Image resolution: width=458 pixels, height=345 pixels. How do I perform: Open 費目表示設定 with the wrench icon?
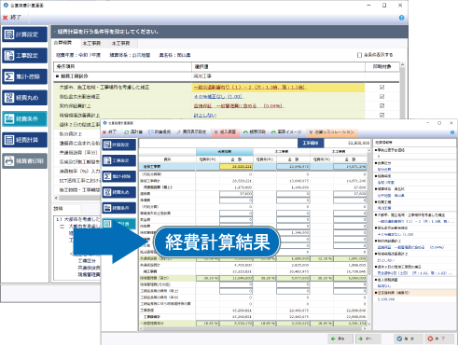191,132
